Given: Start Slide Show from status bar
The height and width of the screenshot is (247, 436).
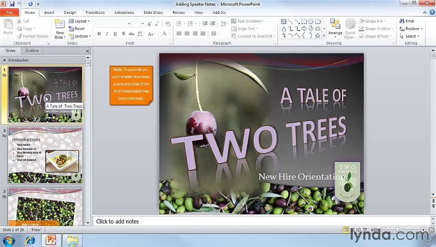Looking at the screenshot, I should tap(365, 230).
